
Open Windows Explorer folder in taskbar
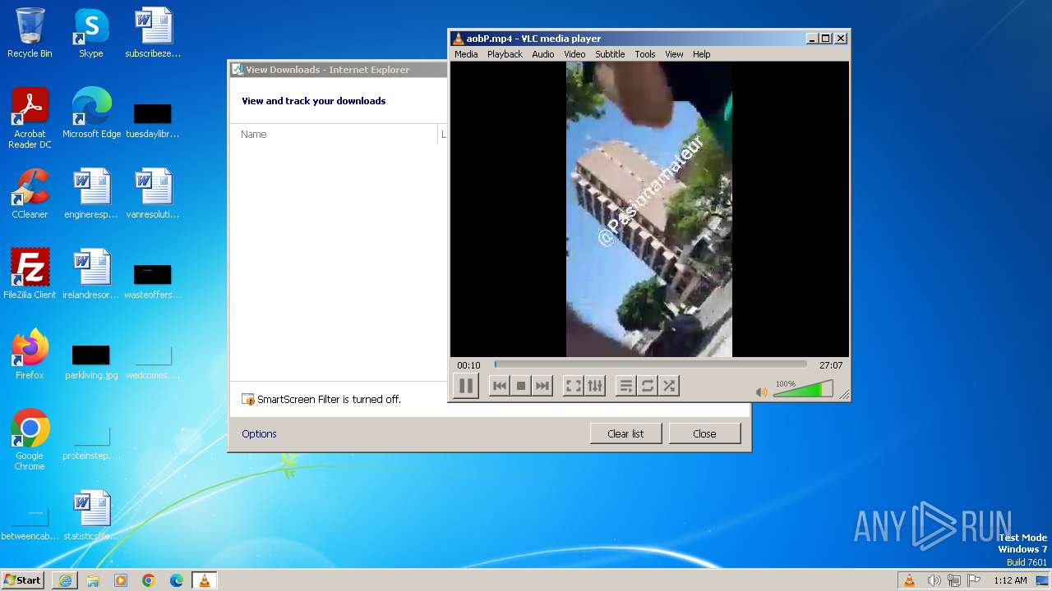(93, 580)
